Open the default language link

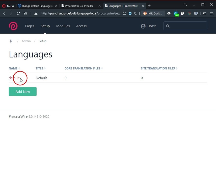point(14,78)
